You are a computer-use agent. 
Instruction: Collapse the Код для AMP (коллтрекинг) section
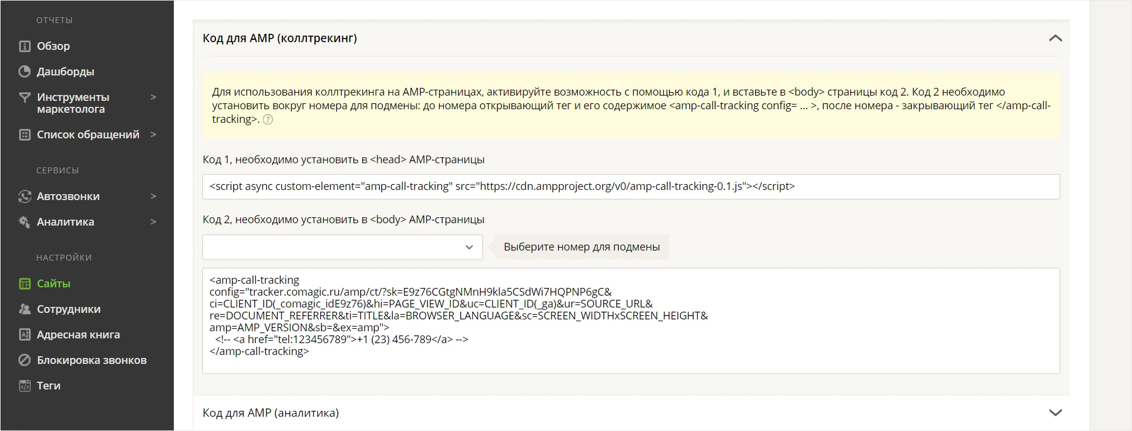pyautogui.click(x=1055, y=38)
